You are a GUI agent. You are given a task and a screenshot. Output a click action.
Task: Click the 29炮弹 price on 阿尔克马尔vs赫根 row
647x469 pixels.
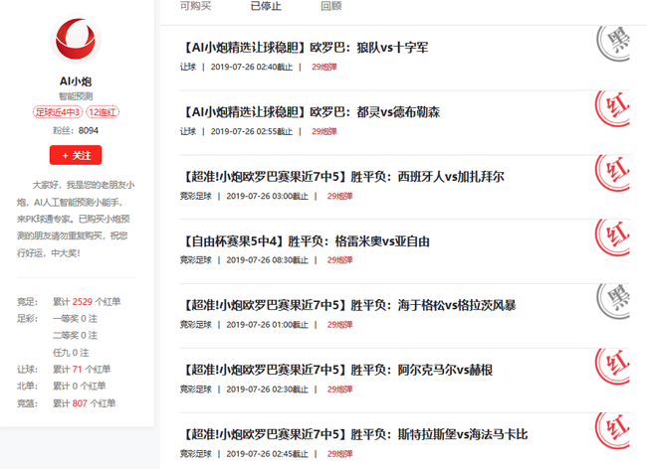coord(340,390)
